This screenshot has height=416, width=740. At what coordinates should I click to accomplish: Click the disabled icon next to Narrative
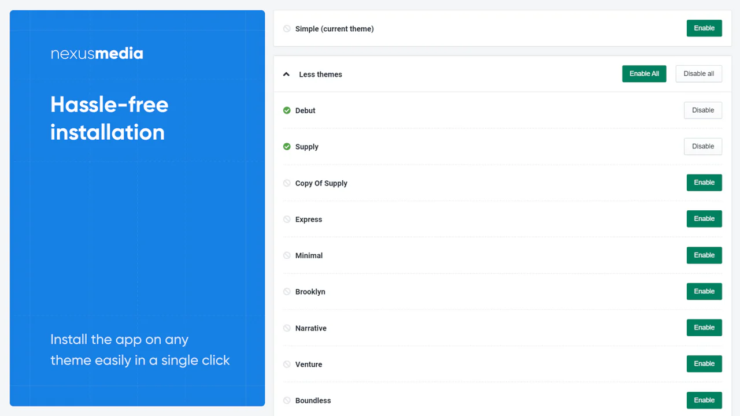coord(287,328)
